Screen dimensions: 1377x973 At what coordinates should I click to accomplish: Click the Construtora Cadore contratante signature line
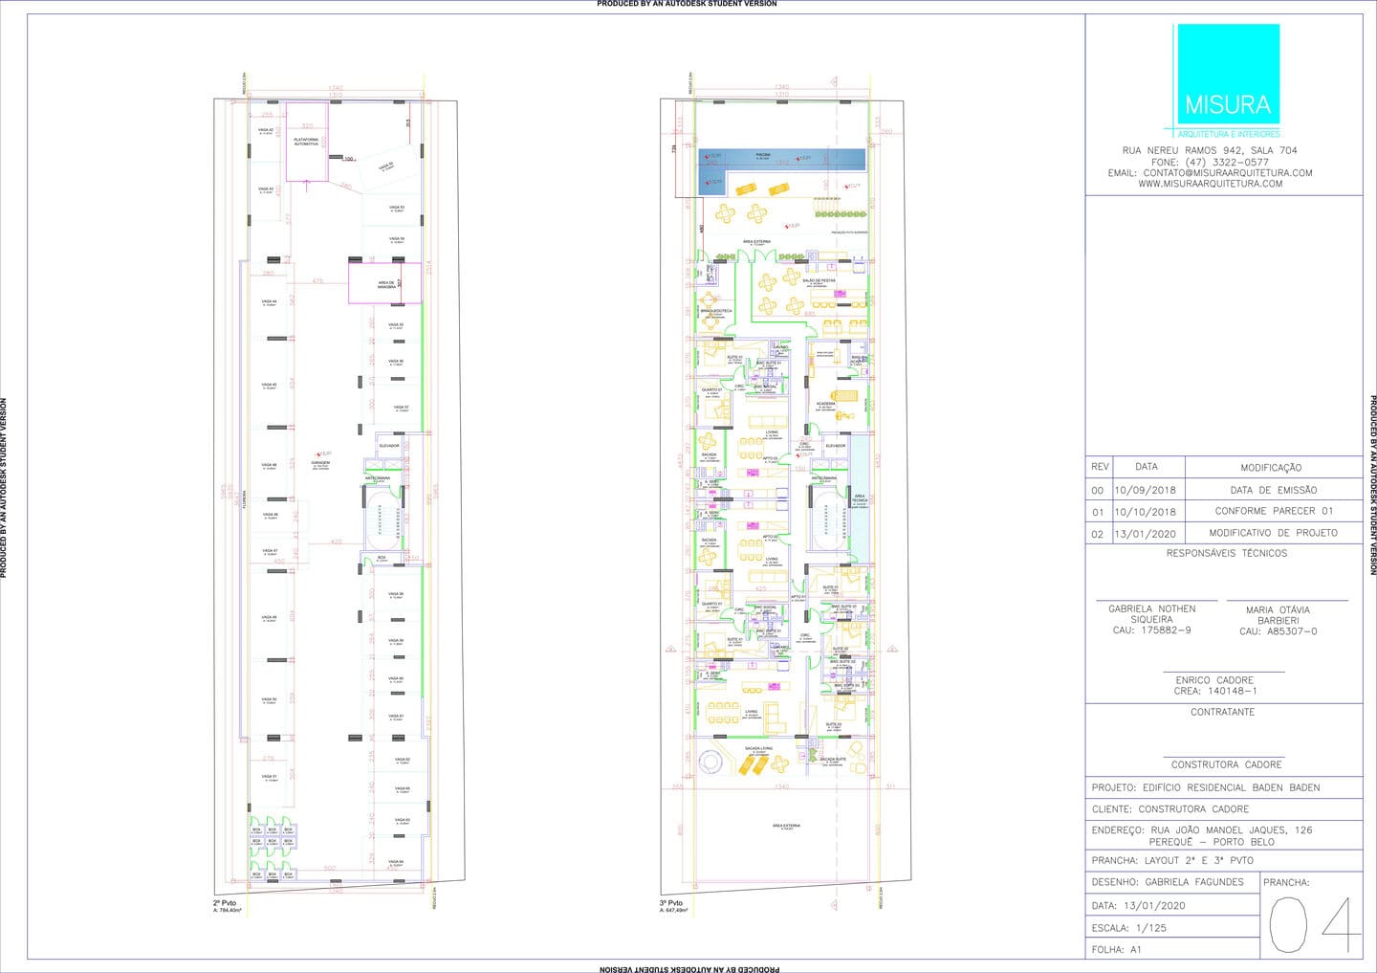click(1226, 763)
